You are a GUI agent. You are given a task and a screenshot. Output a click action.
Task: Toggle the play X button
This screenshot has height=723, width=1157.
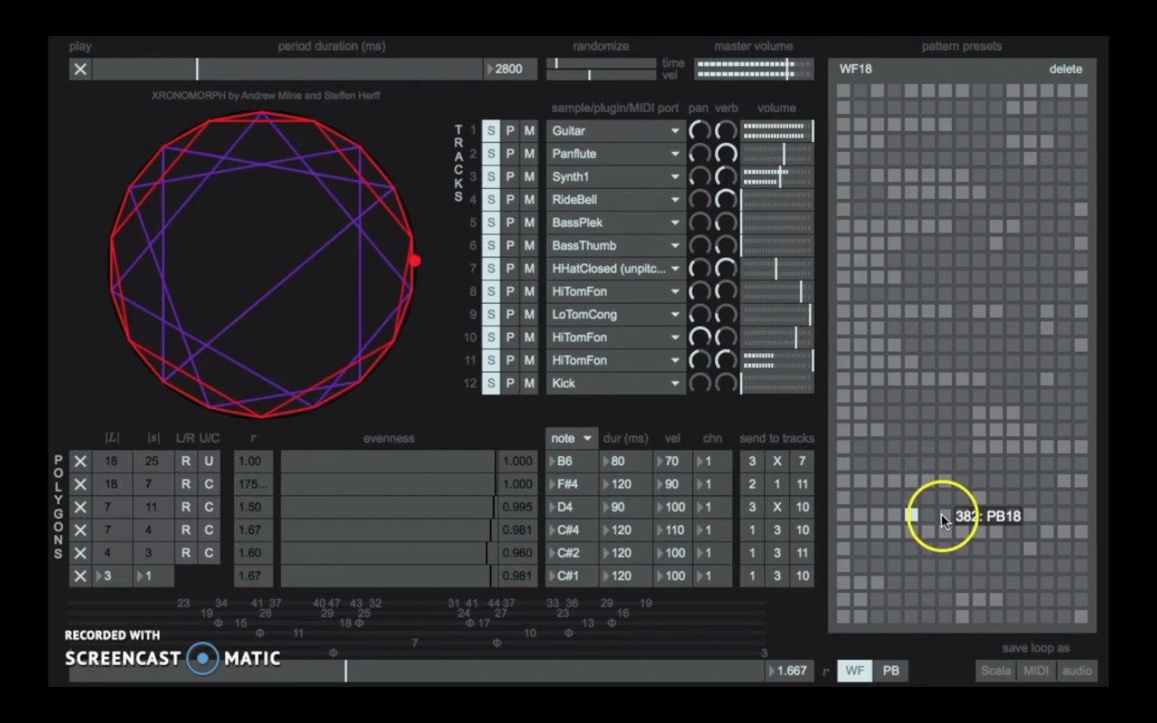[x=80, y=69]
